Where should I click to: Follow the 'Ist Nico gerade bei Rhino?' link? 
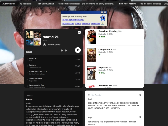(73, 20)
